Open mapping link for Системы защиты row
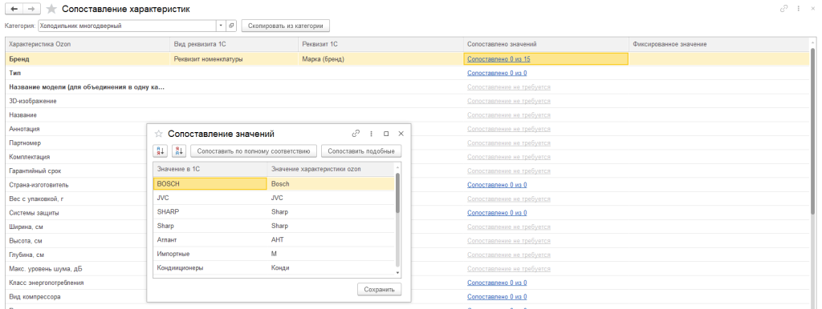 [x=497, y=213]
